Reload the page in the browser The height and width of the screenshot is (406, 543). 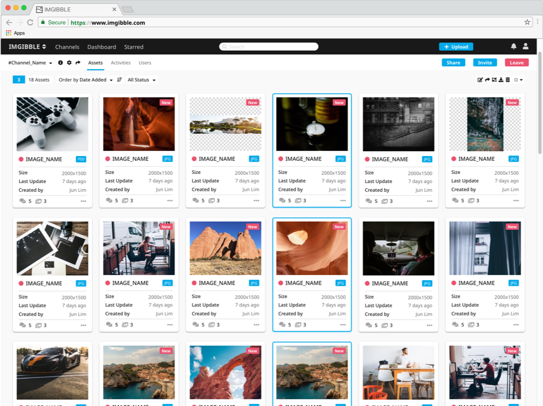[30, 23]
